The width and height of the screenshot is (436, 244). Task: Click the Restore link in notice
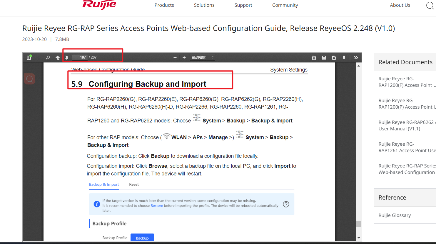coord(157,206)
